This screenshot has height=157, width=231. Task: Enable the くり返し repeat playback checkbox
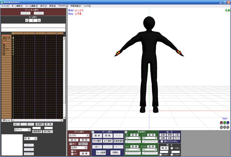click(172, 148)
